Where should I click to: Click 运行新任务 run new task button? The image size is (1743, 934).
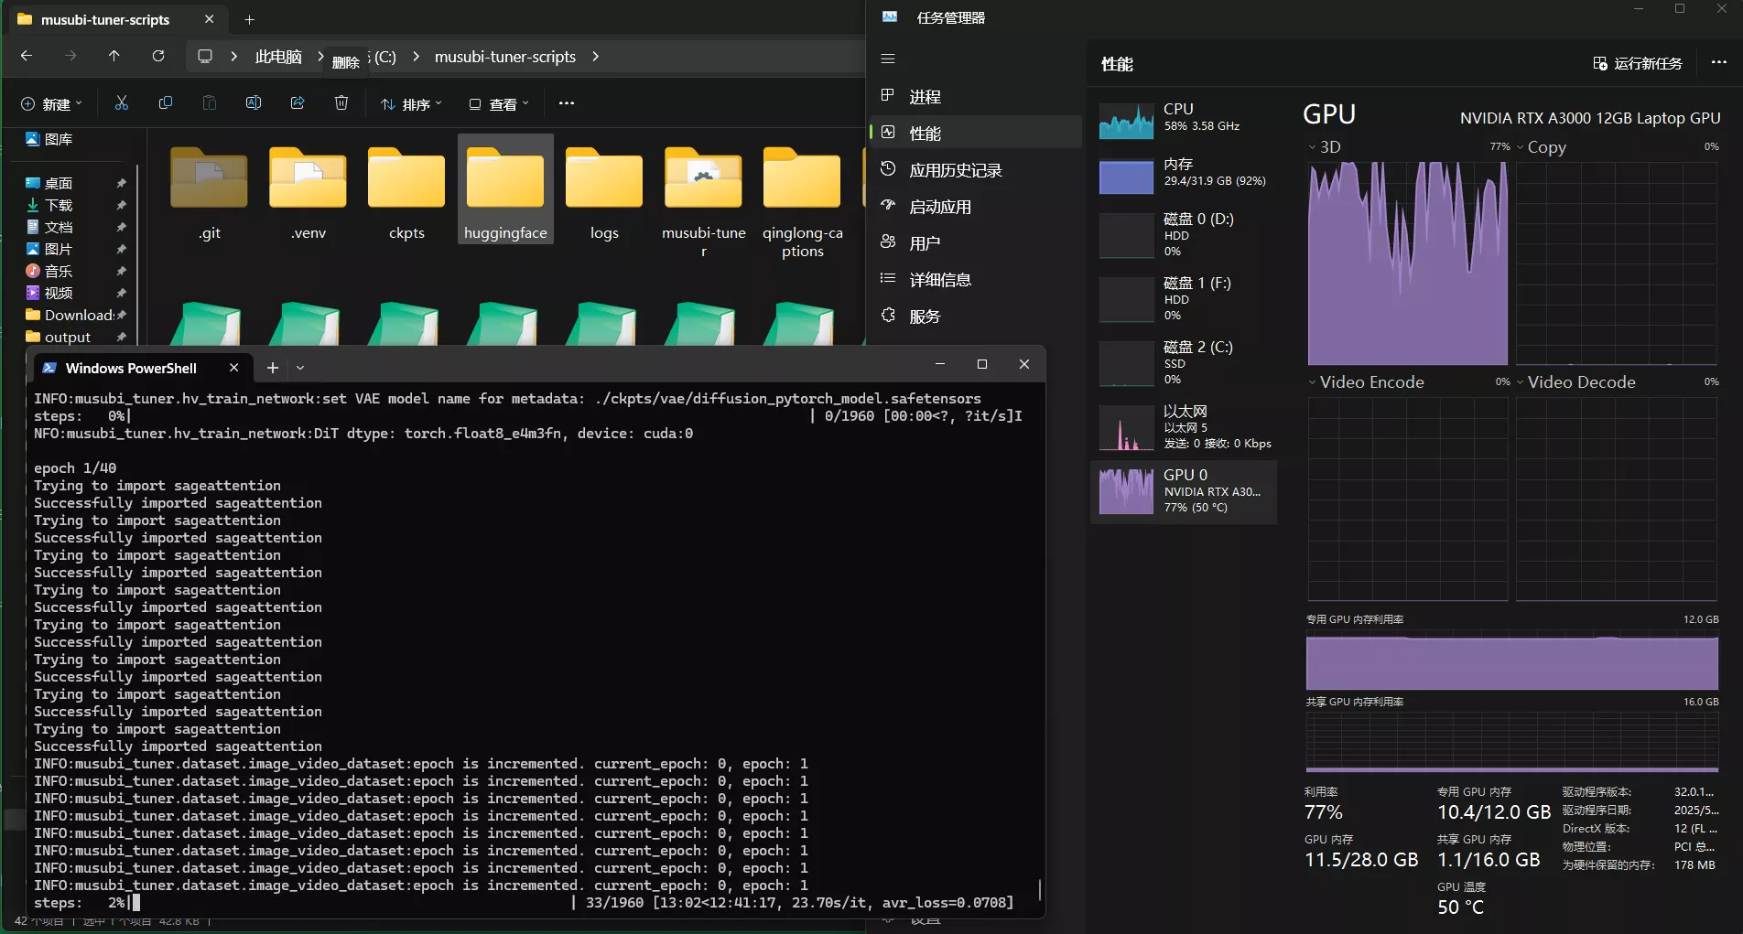point(1638,63)
